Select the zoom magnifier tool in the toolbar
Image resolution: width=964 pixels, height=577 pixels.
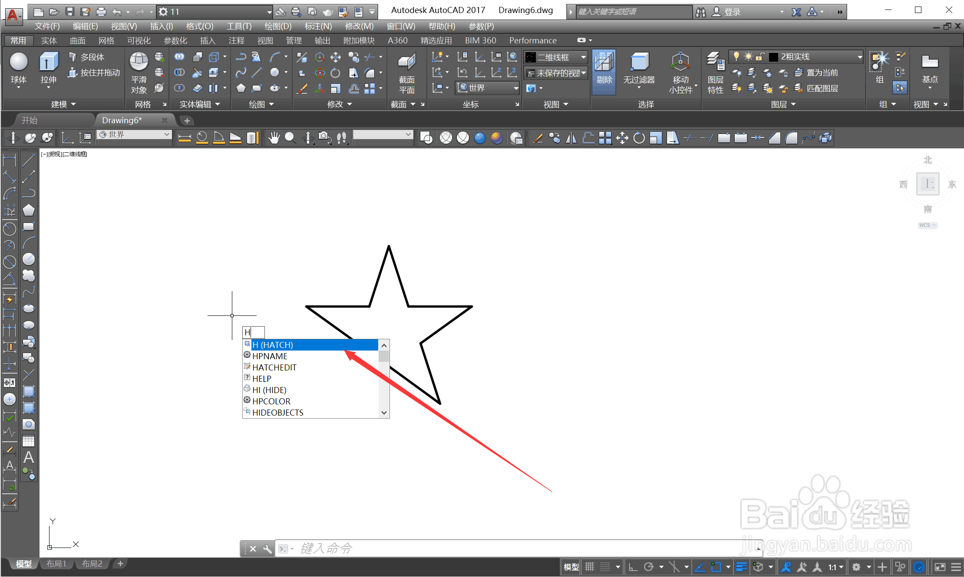point(290,138)
